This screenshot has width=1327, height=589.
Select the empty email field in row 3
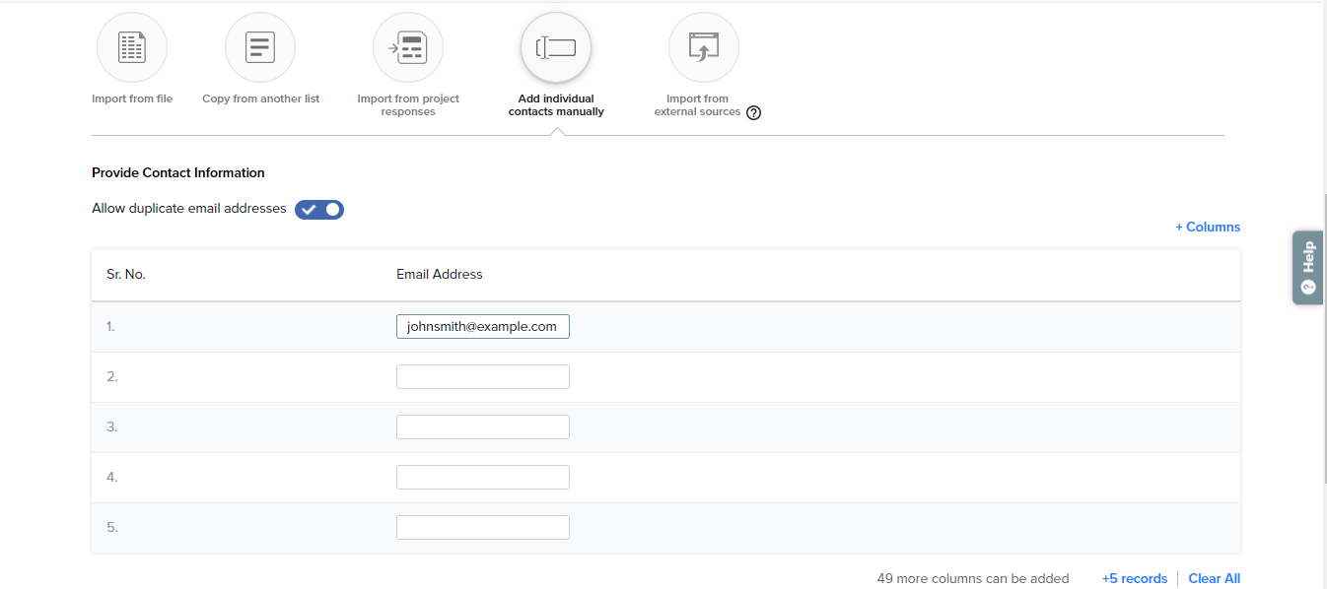click(482, 427)
